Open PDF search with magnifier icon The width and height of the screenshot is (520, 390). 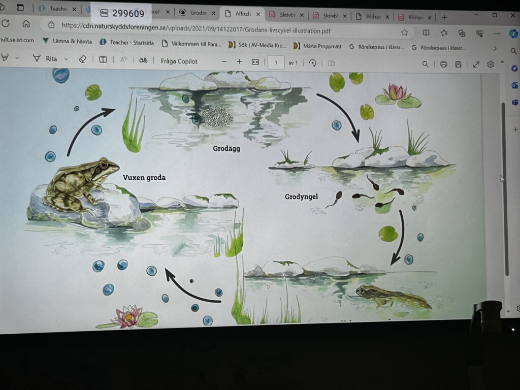(x=425, y=64)
